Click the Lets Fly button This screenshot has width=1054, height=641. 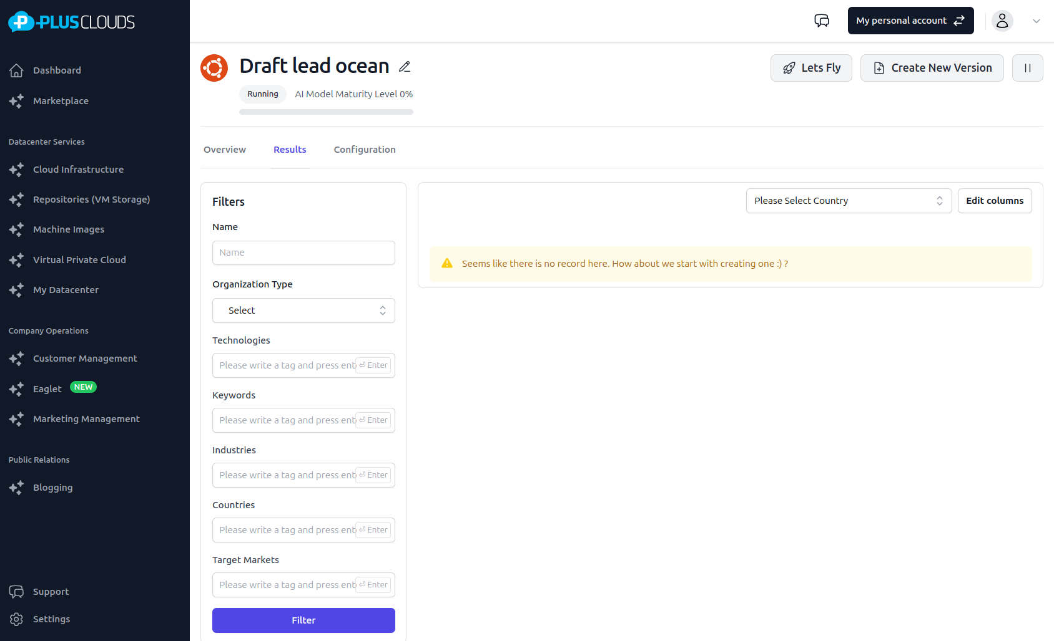click(x=811, y=68)
